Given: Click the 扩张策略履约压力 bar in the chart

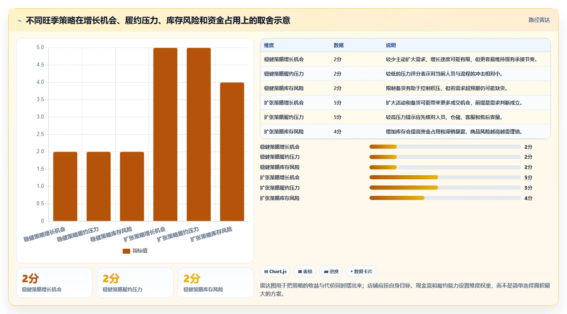Looking at the screenshot, I should point(199,134).
